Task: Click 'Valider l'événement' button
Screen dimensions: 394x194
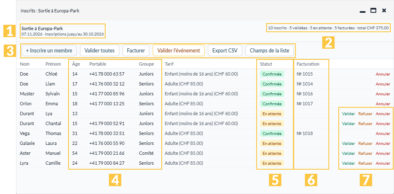Action: click(x=179, y=50)
